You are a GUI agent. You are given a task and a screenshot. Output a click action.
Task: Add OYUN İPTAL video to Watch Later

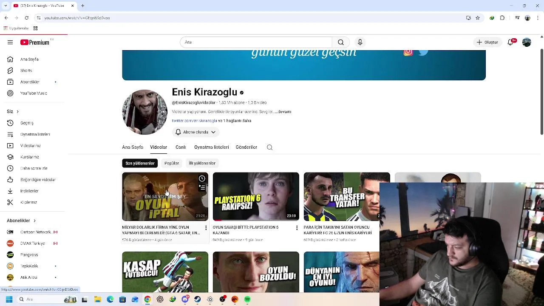click(x=202, y=178)
